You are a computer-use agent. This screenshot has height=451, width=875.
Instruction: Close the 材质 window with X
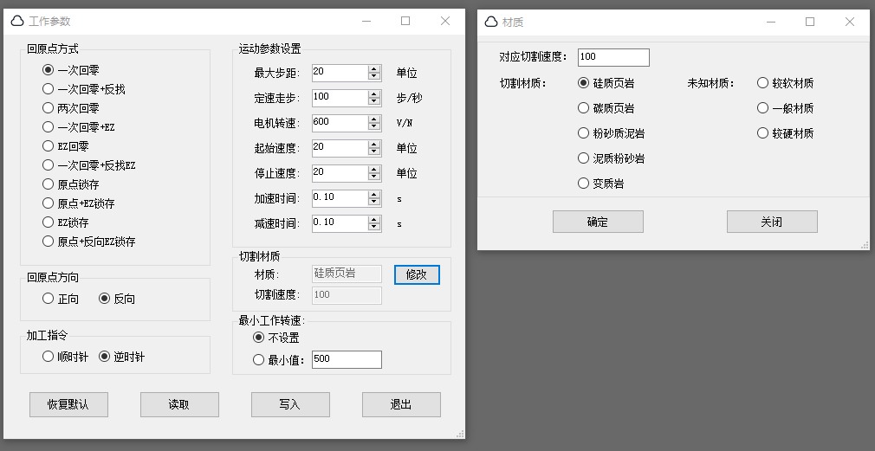[x=849, y=22]
